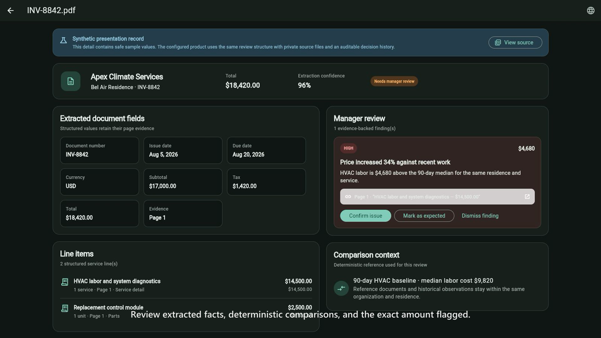
Task: Open the globe language icon
Action: [590, 11]
